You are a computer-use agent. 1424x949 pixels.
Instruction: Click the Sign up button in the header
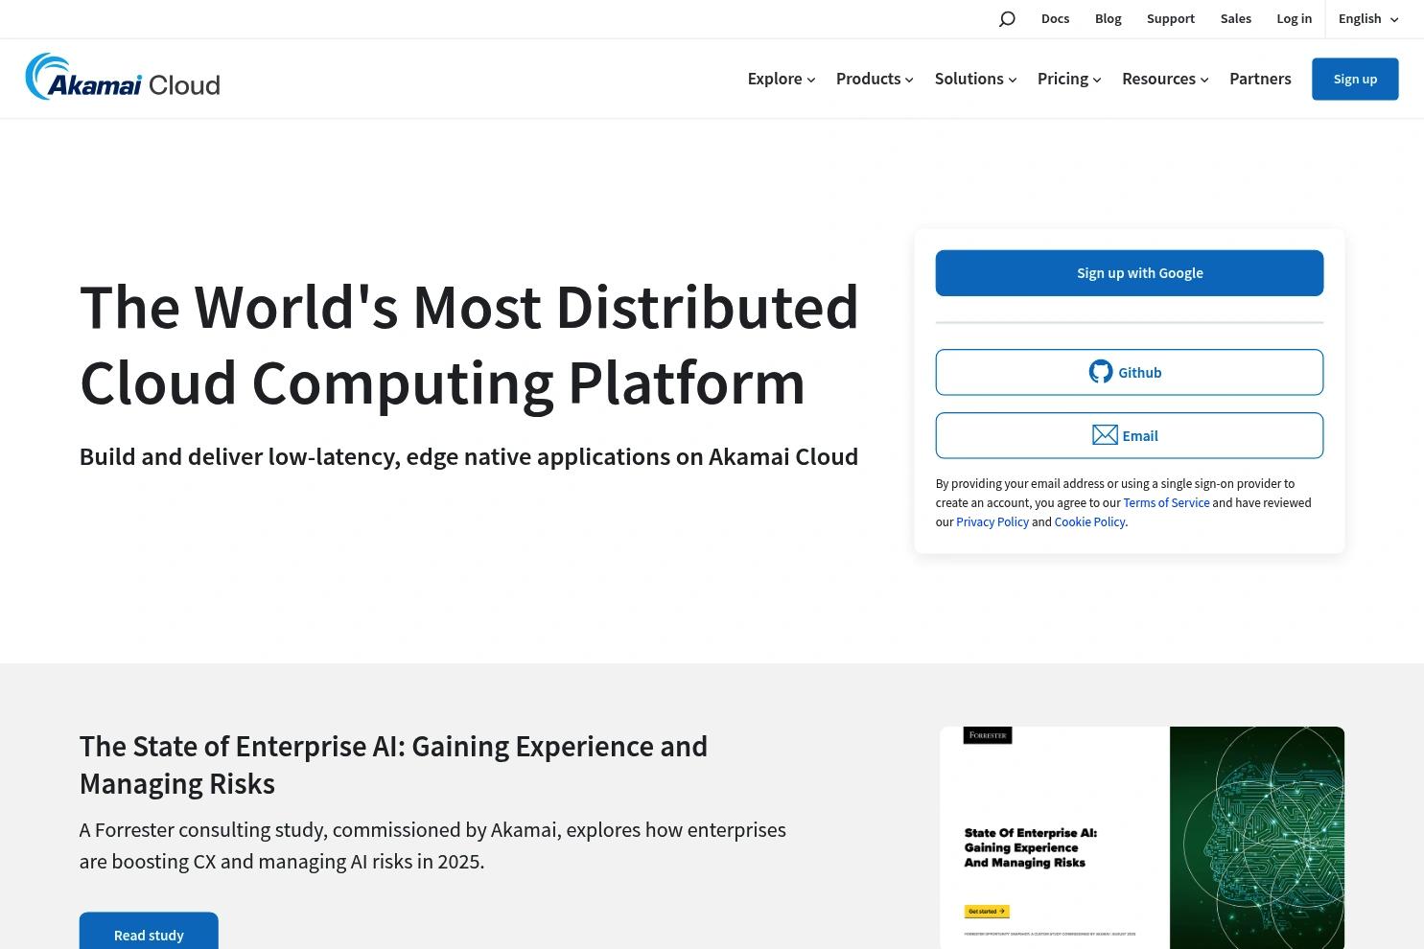pos(1355,79)
